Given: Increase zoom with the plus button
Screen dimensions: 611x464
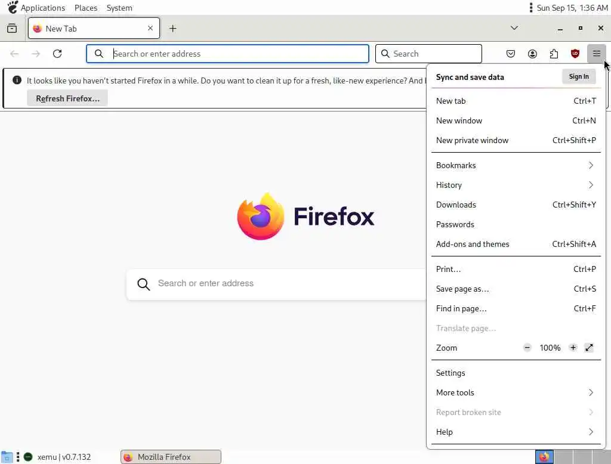Looking at the screenshot, I should (573, 348).
